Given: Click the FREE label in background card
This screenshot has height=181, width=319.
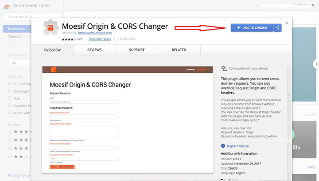Looking at the screenshot, I should [x=311, y=167].
